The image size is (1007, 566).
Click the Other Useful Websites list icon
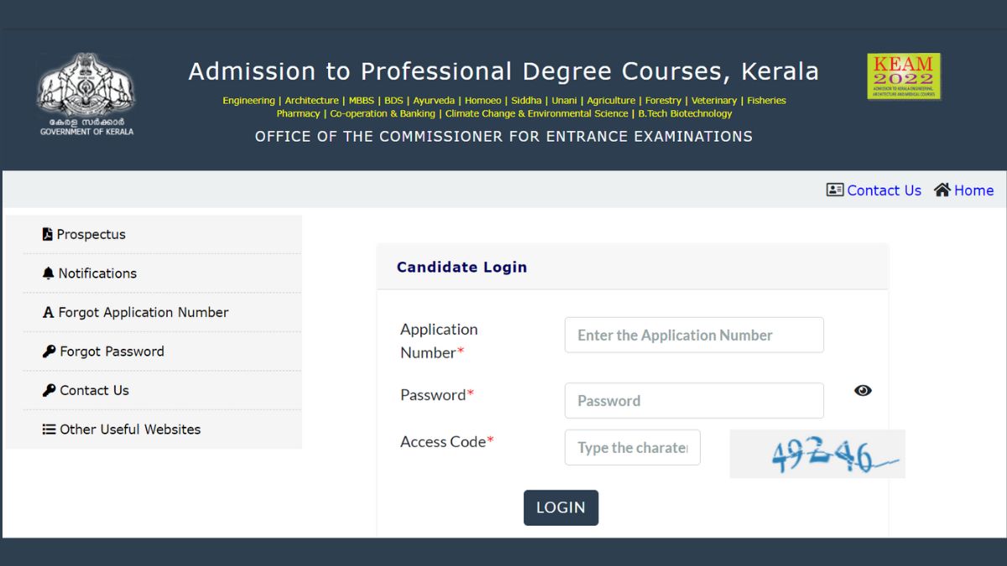[49, 428]
